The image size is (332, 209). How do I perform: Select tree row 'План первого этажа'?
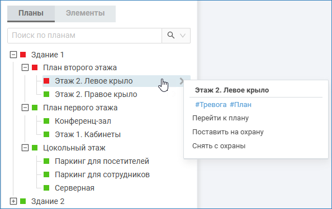80,108
